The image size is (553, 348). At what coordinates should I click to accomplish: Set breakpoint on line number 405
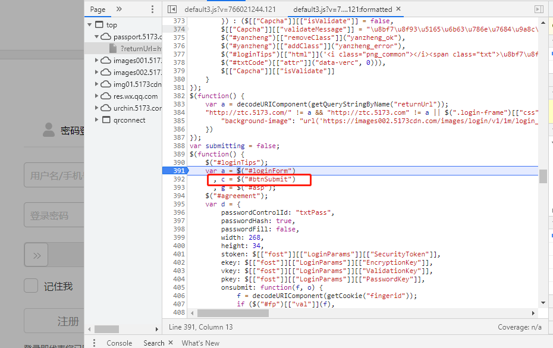pyautogui.click(x=179, y=288)
